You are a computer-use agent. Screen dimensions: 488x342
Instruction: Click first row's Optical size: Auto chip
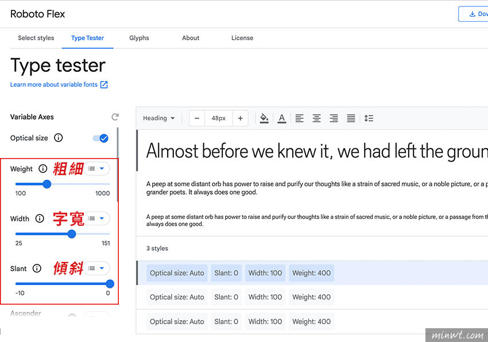point(177,273)
